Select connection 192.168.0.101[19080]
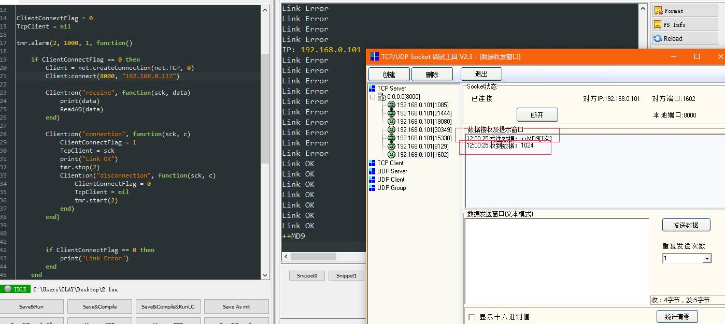The width and height of the screenshot is (725, 324). click(424, 122)
